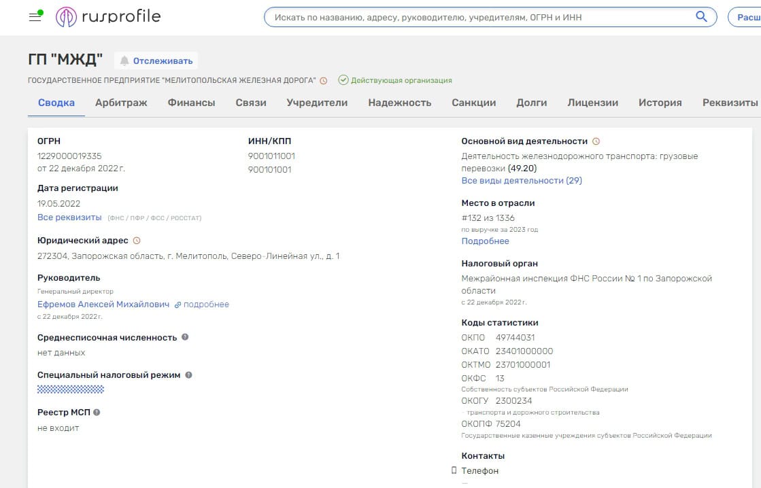Click help icon next to Среднесписочная численность
The height and width of the screenshot is (488, 761).
(x=185, y=337)
